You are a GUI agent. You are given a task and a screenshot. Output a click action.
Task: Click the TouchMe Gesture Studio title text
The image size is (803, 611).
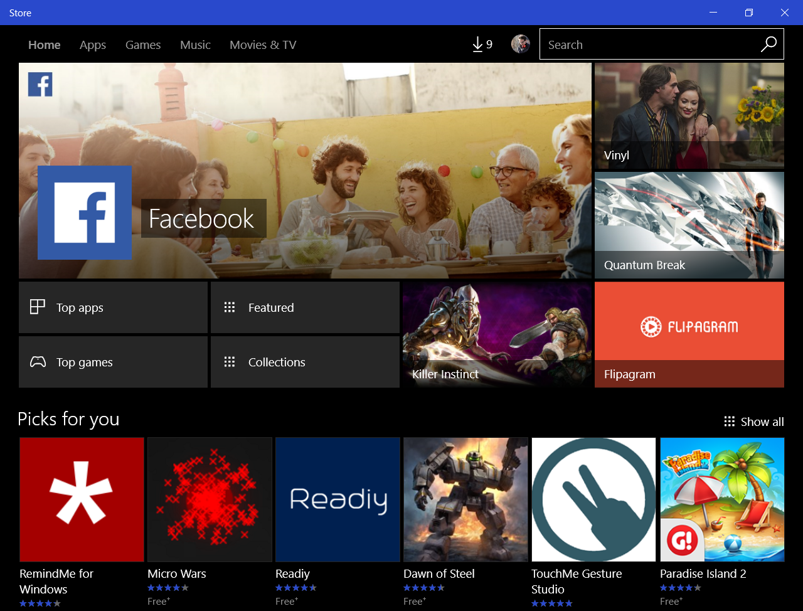click(577, 582)
